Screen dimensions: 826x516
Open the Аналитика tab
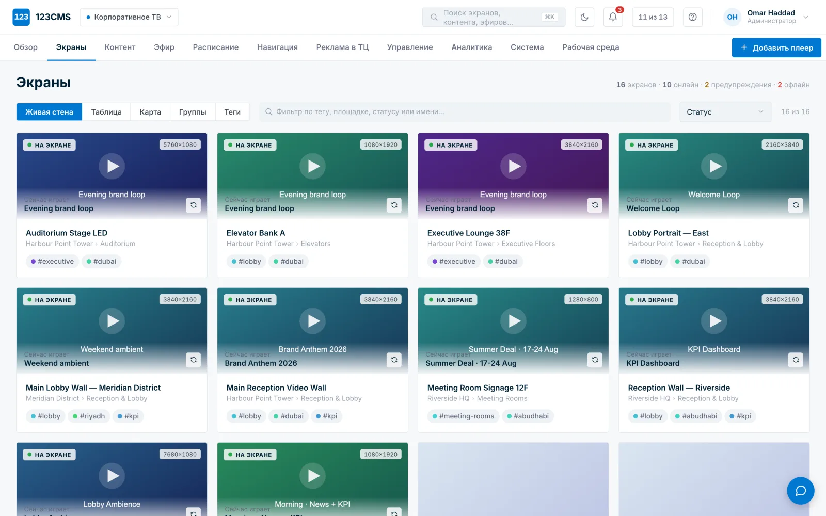pyautogui.click(x=472, y=47)
